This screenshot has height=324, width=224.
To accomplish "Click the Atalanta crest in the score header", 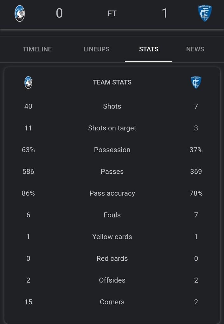I will pyautogui.click(x=20, y=13).
